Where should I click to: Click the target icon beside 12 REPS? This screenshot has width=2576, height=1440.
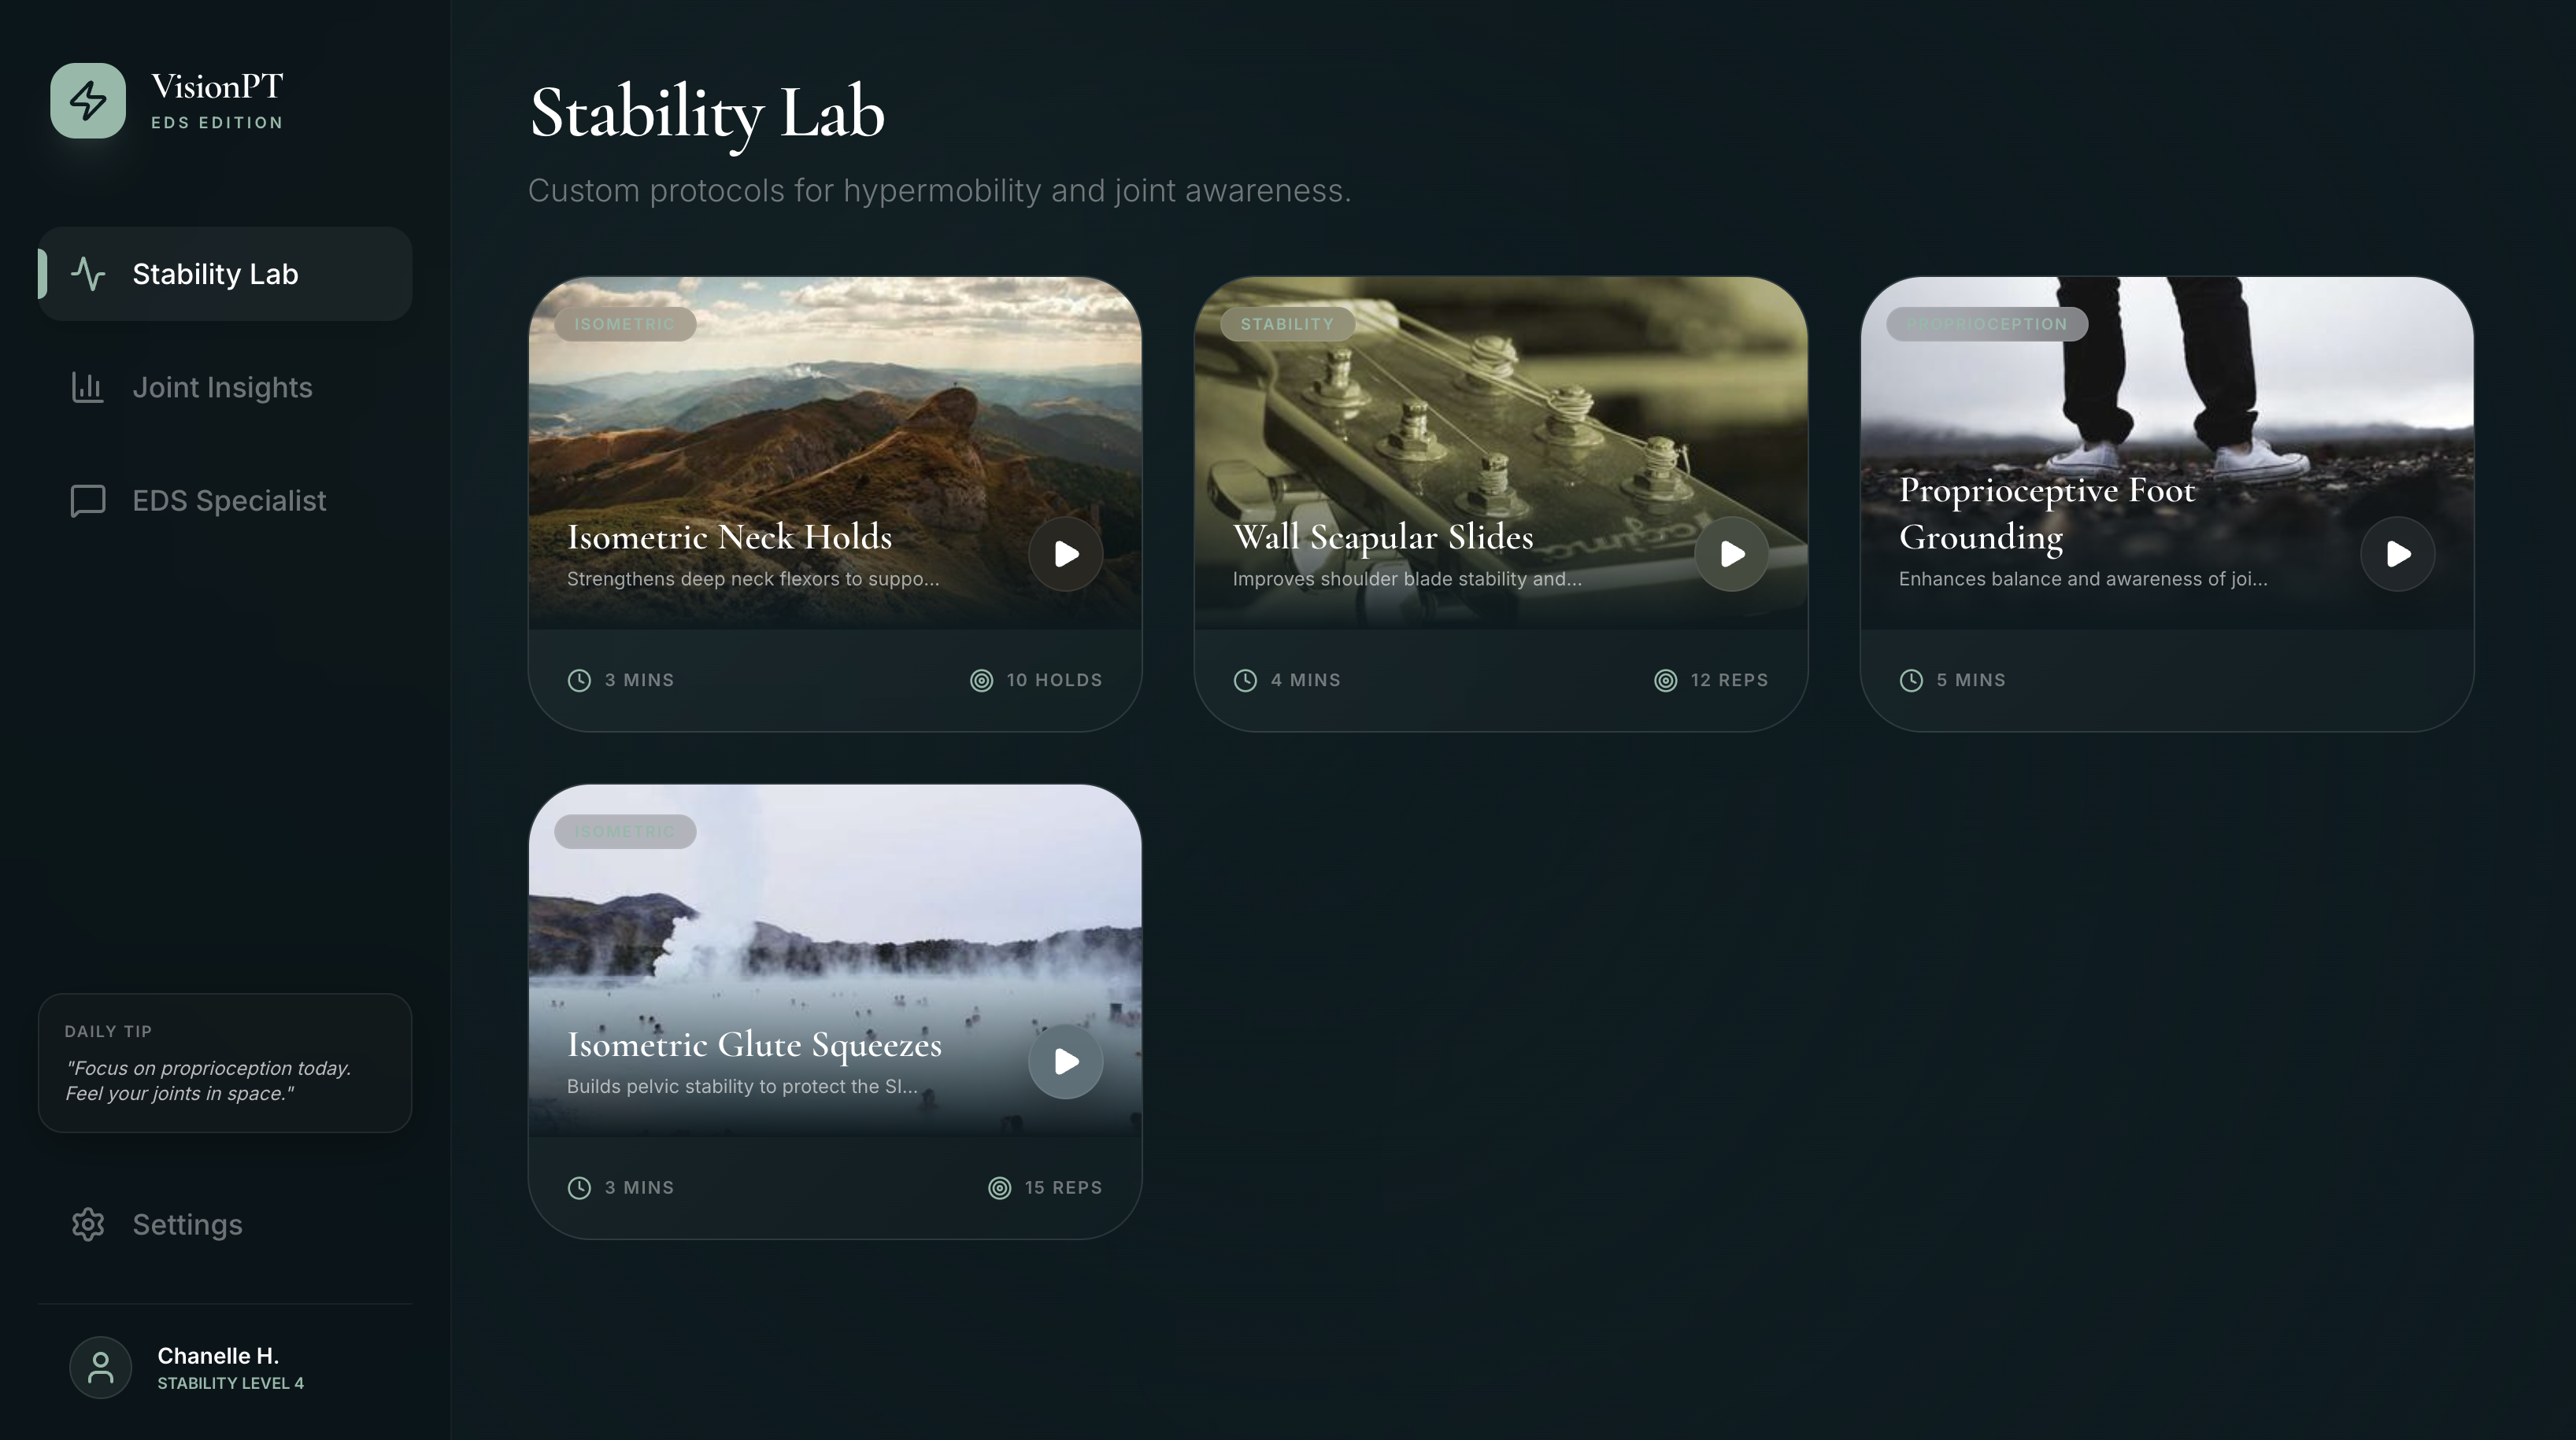pyautogui.click(x=1666, y=681)
